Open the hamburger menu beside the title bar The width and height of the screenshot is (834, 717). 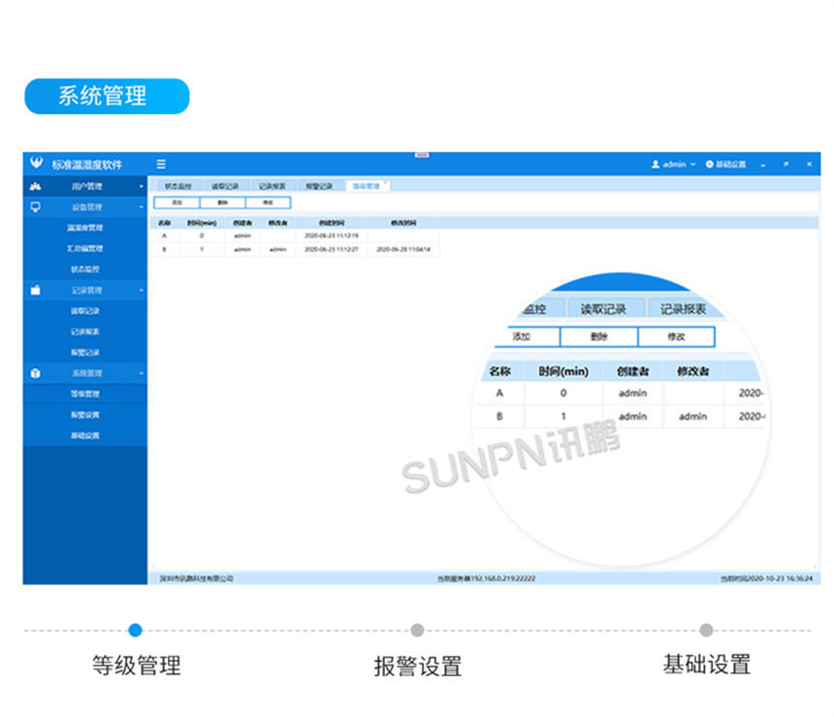tap(162, 165)
